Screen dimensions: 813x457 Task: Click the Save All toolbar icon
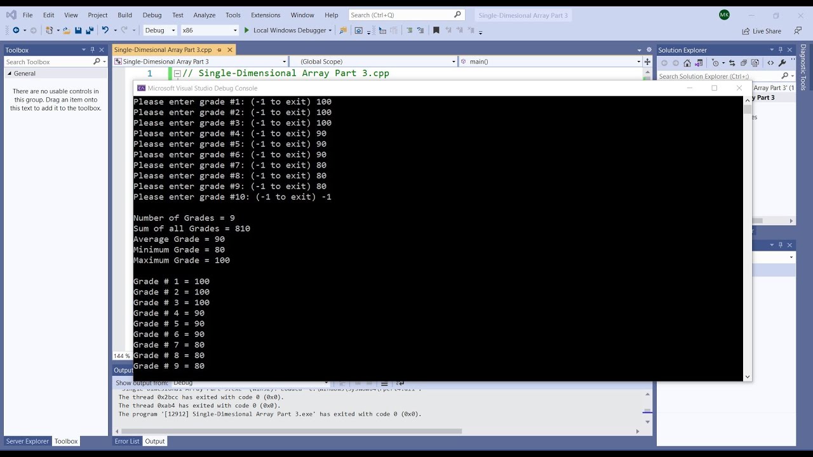pos(90,30)
